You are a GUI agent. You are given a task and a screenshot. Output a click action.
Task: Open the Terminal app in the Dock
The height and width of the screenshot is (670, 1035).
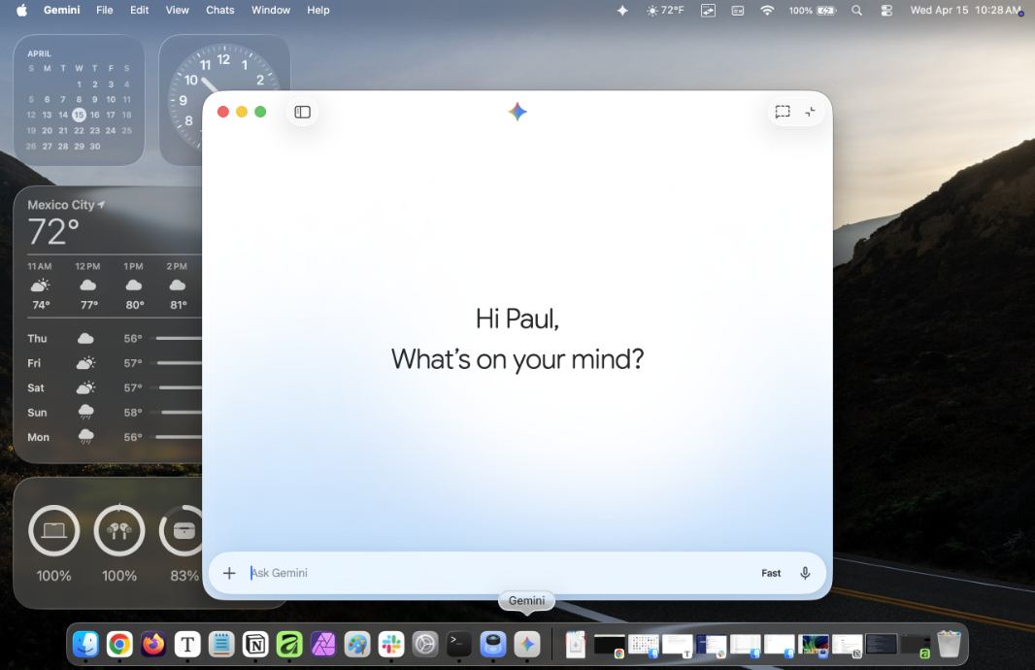point(459,644)
